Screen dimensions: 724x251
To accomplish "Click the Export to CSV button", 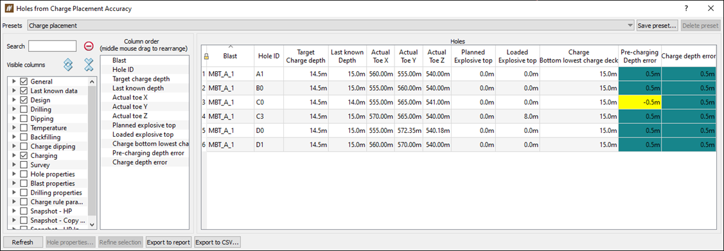I will [x=217, y=242].
